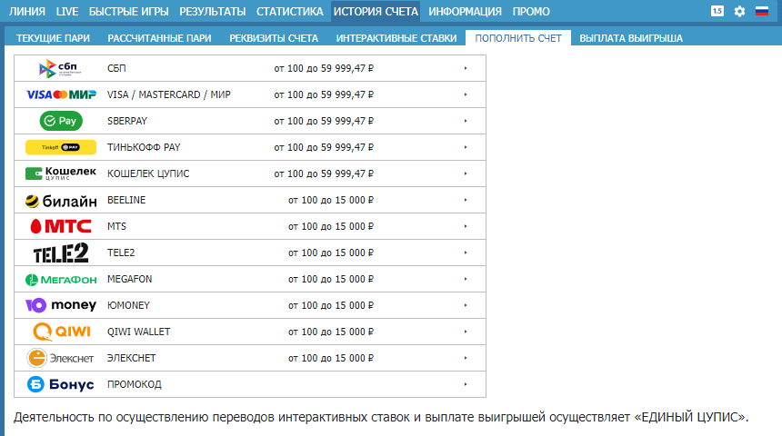Expand the СБП row arrow
782x436 pixels.
pyautogui.click(x=466, y=68)
